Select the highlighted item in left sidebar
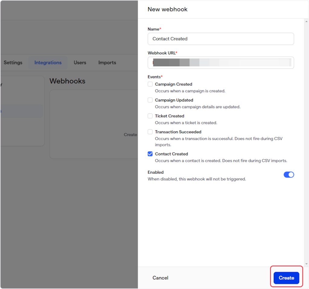The image size is (309, 289). pyautogui.click(x=21, y=111)
